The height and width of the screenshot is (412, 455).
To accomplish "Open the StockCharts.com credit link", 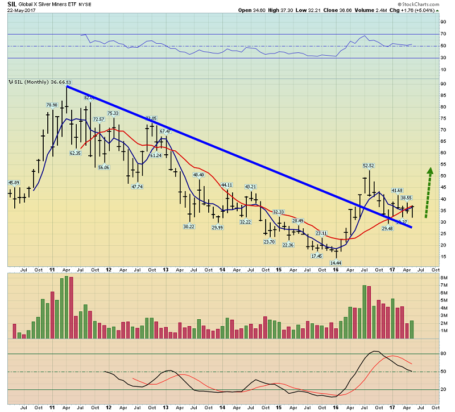I will pyautogui.click(x=419, y=4).
